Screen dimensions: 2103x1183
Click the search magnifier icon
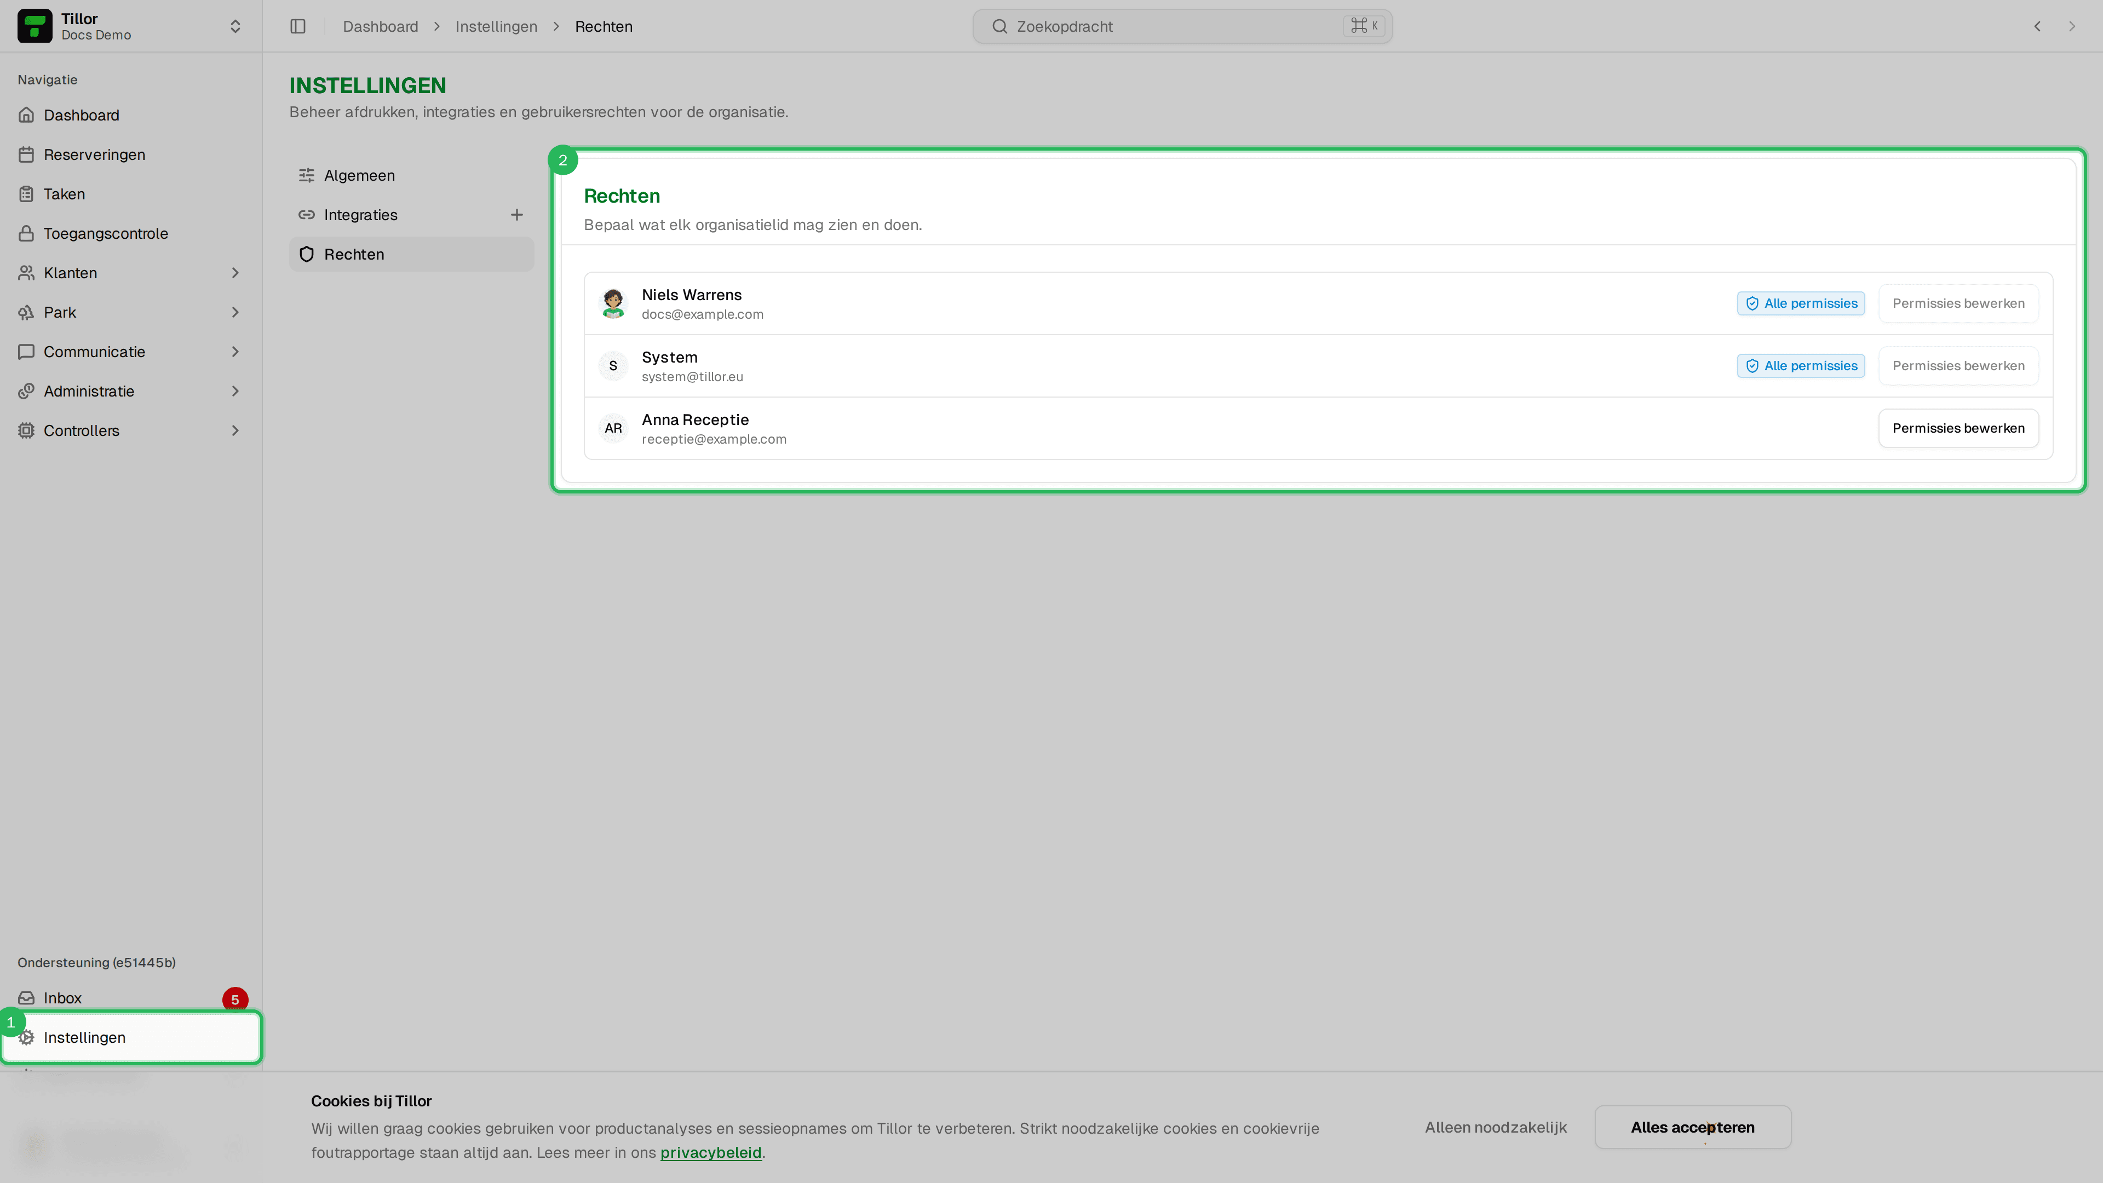pyautogui.click(x=999, y=26)
